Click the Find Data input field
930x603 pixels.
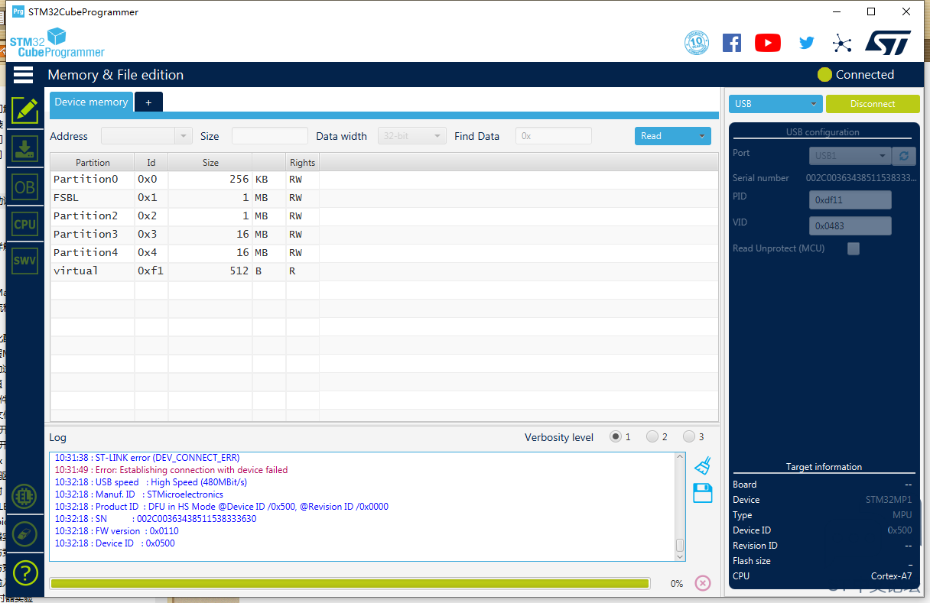(554, 136)
